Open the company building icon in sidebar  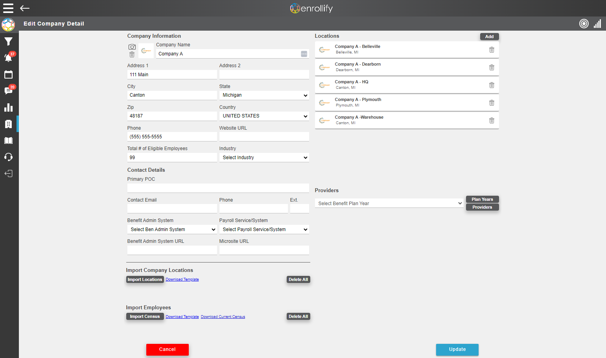8,124
